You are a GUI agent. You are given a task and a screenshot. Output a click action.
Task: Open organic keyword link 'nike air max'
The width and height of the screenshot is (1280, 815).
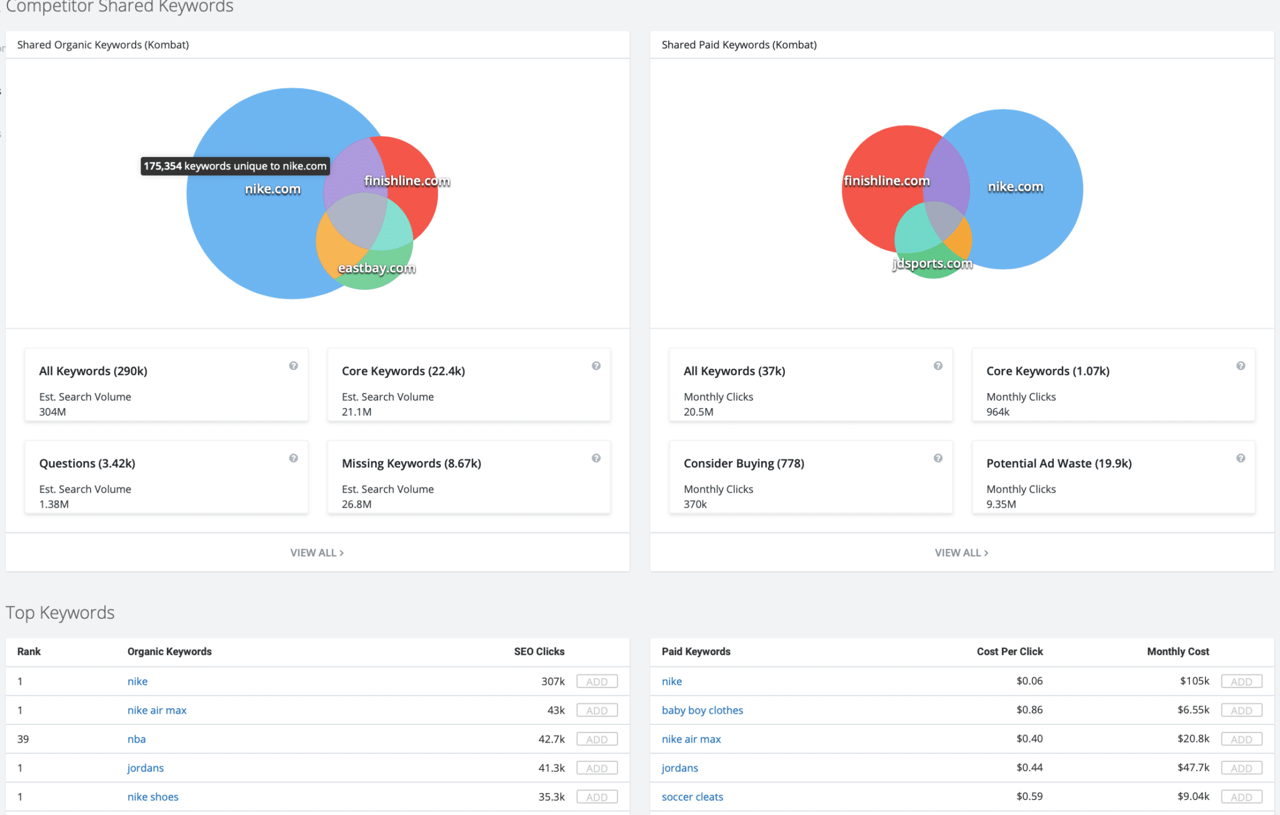(157, 711)
